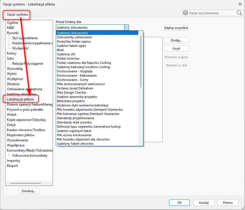245x210 pixels.
Task: Open the Wyświetlaj options page
Action: tap(15, 69)
